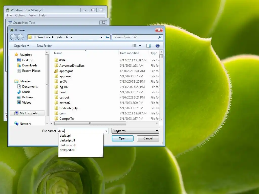Viewport: 259px width, 194px height.
Task: Choose deskperf.dll from autocomplete list
Action: coord(81,150)
